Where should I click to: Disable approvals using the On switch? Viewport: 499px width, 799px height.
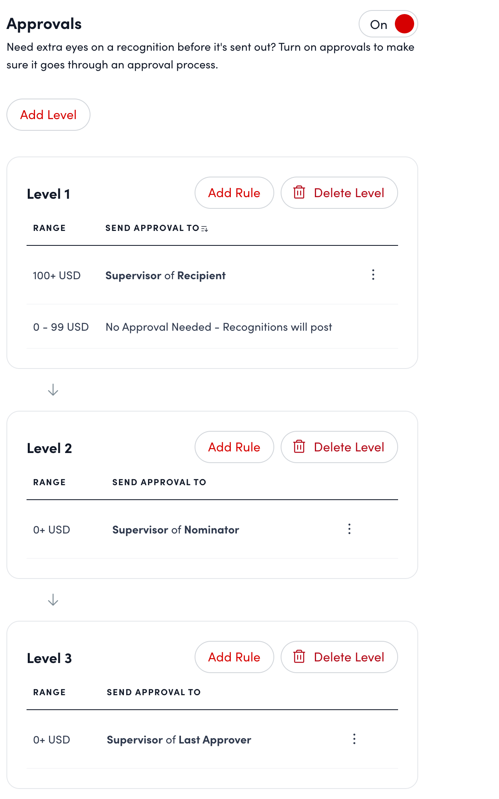point(388,24)
